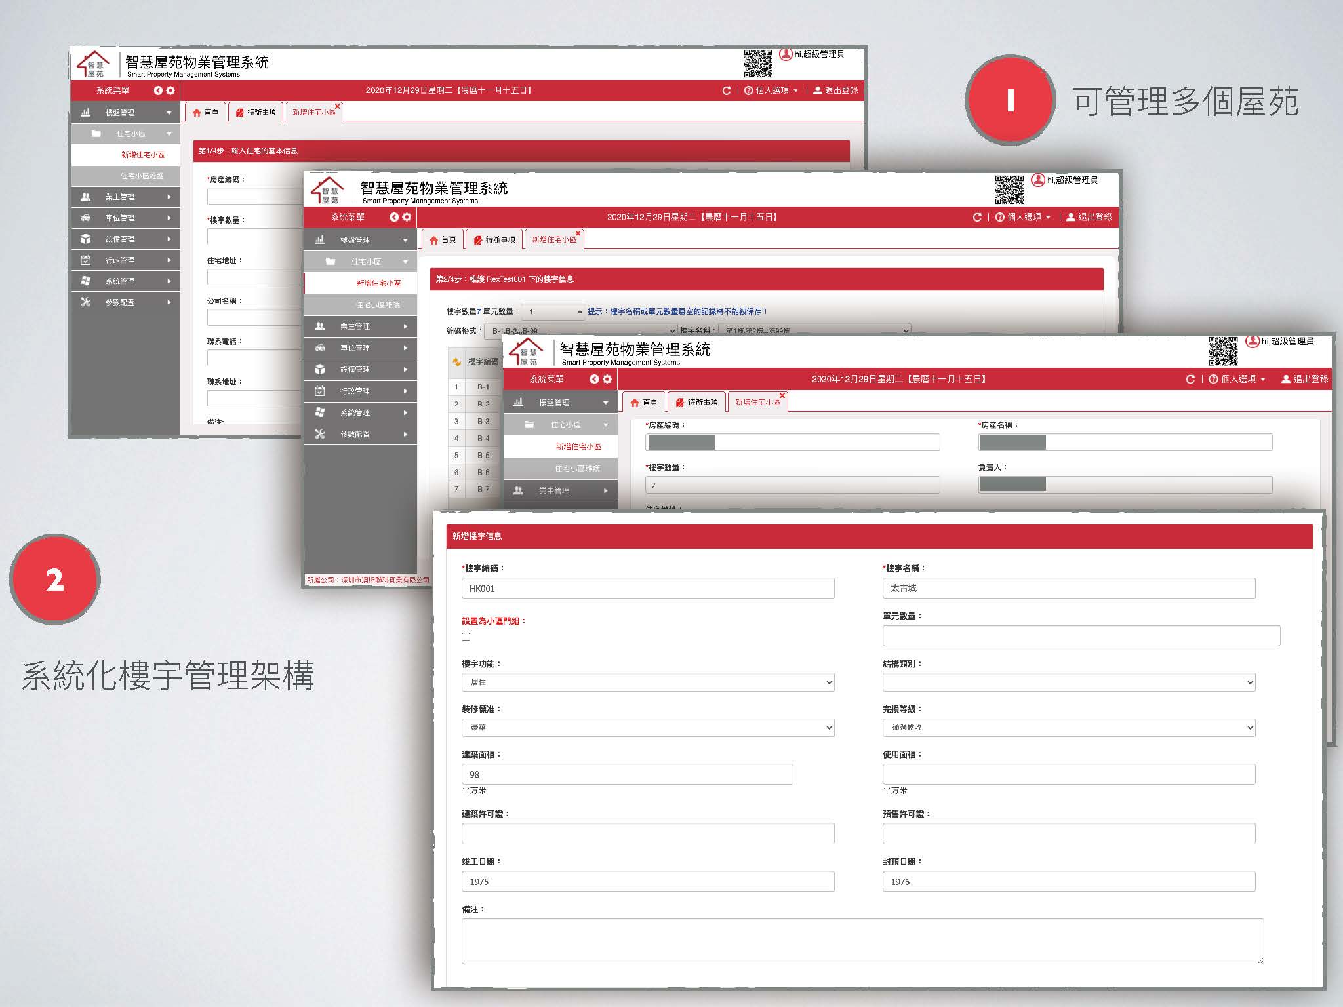1343x1007 pixels.
Task: Click the 設備管理 box icon in the middle window
Action: tap(320, 370)
